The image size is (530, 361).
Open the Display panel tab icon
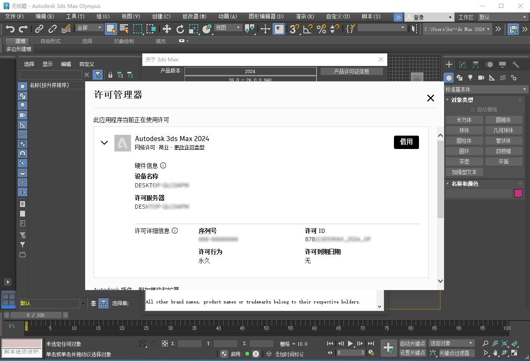pyautogui.click(x=502, y=65)
